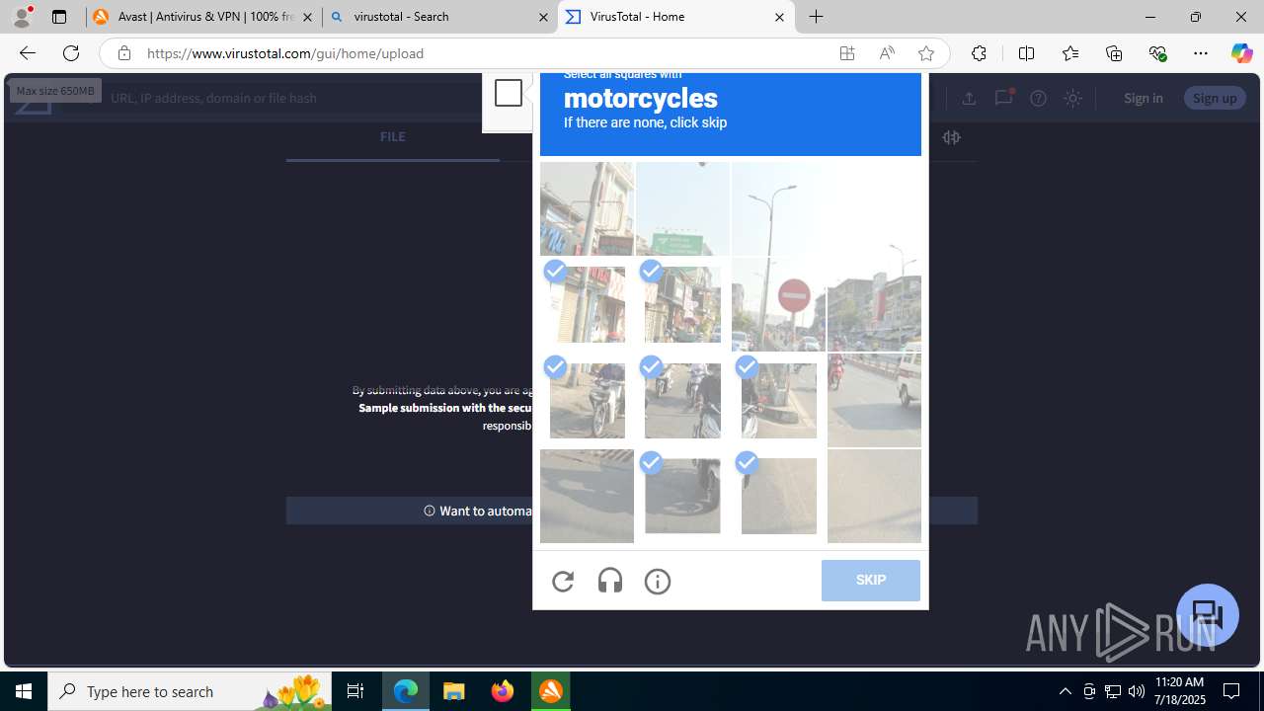This screenshot has height=711, width=1264.
Task: Toggle VirusTotal light/dark theme icon
Action: (1072, 98)
